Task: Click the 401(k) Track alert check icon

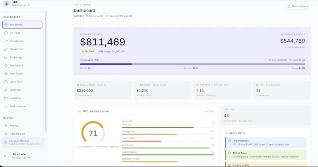Action: tap(229, 153)
